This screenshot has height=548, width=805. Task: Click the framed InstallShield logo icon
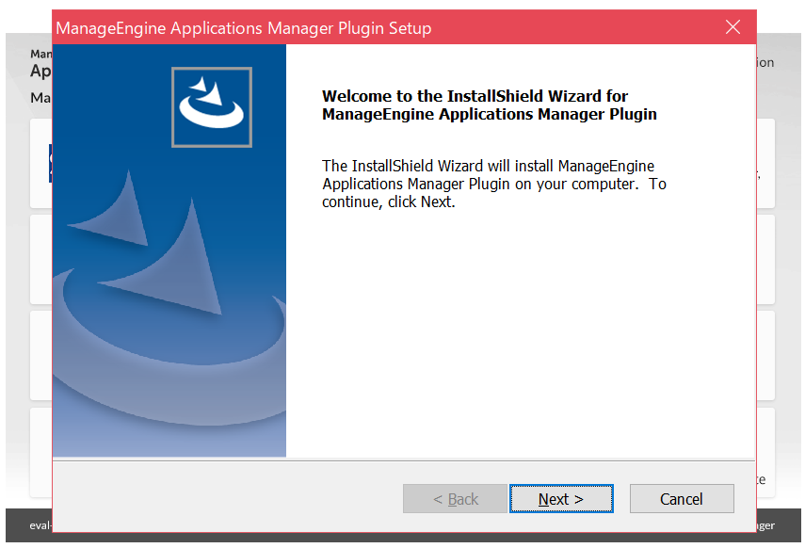(x=212, y=106)
